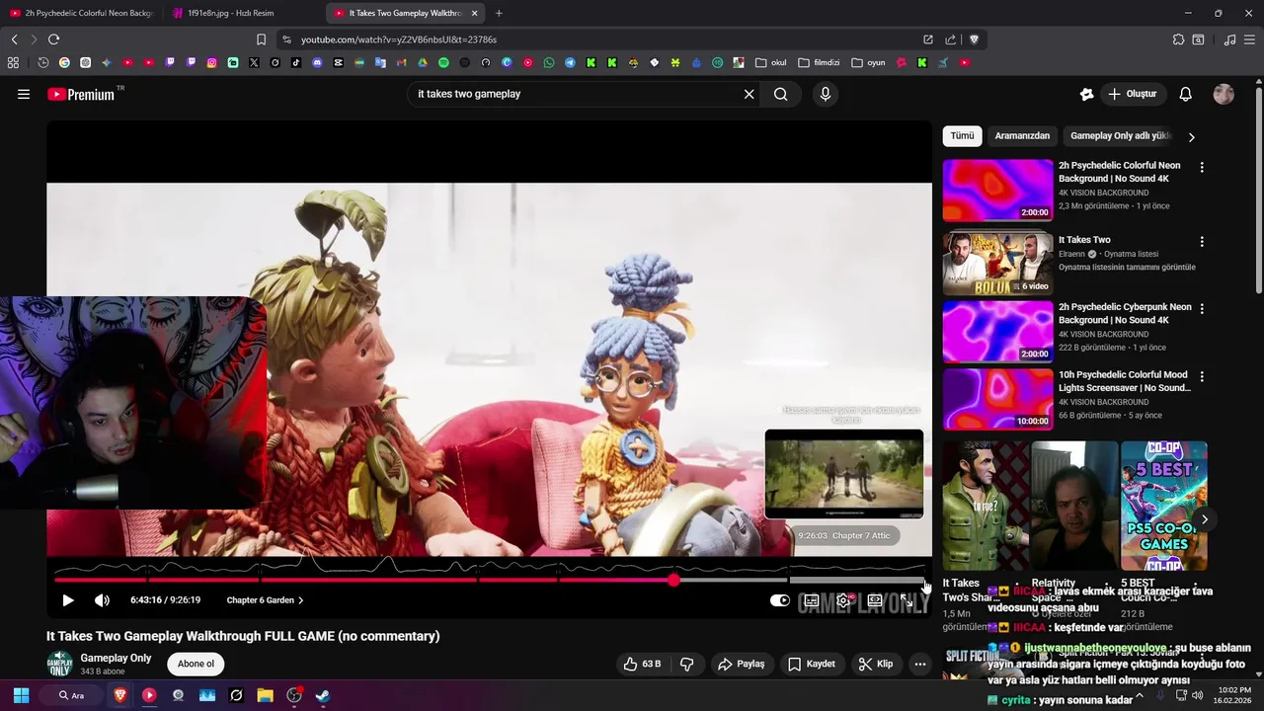
Task: Open the Spotify bookmark icon
Action: [443, 62]
